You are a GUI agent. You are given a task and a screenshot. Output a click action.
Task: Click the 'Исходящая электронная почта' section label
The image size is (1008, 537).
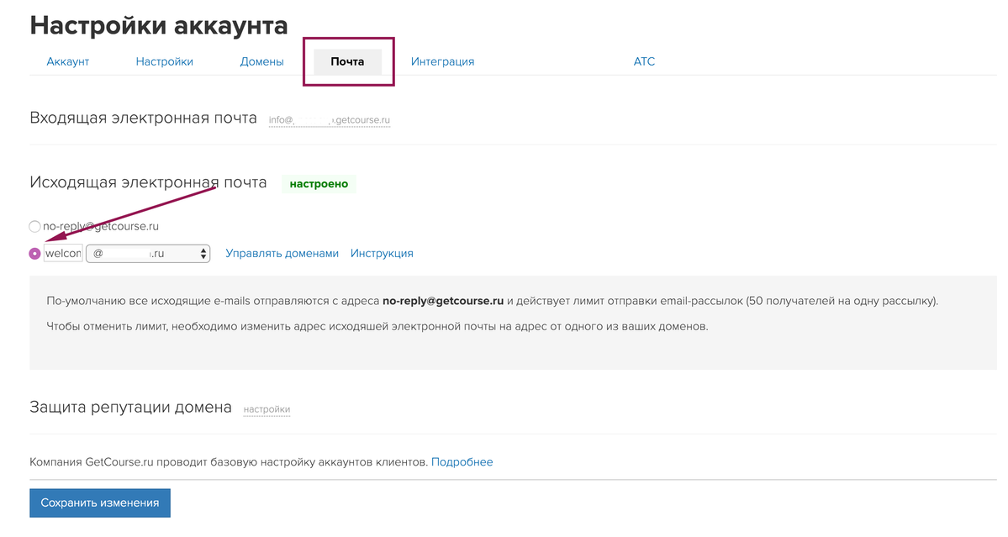[148, 182]
